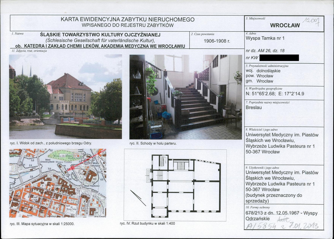Open the exterior photo of the building by the Odra
This screenshot has width=334, height=239.
66,97
